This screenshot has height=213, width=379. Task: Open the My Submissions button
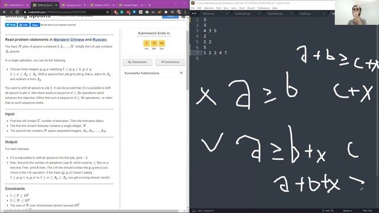[137, 62]
